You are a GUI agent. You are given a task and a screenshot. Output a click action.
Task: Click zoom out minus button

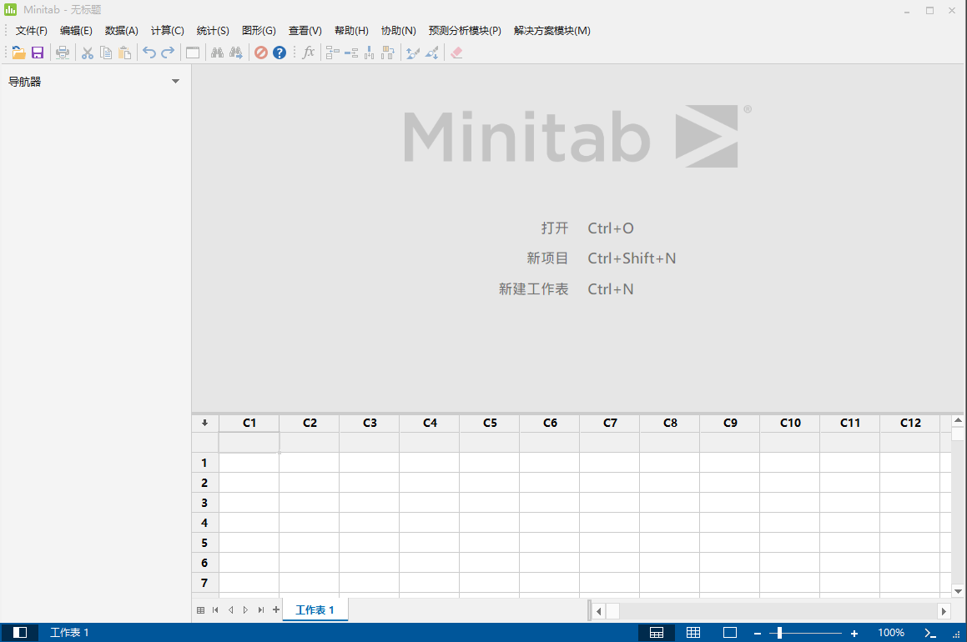click(758, 634)
